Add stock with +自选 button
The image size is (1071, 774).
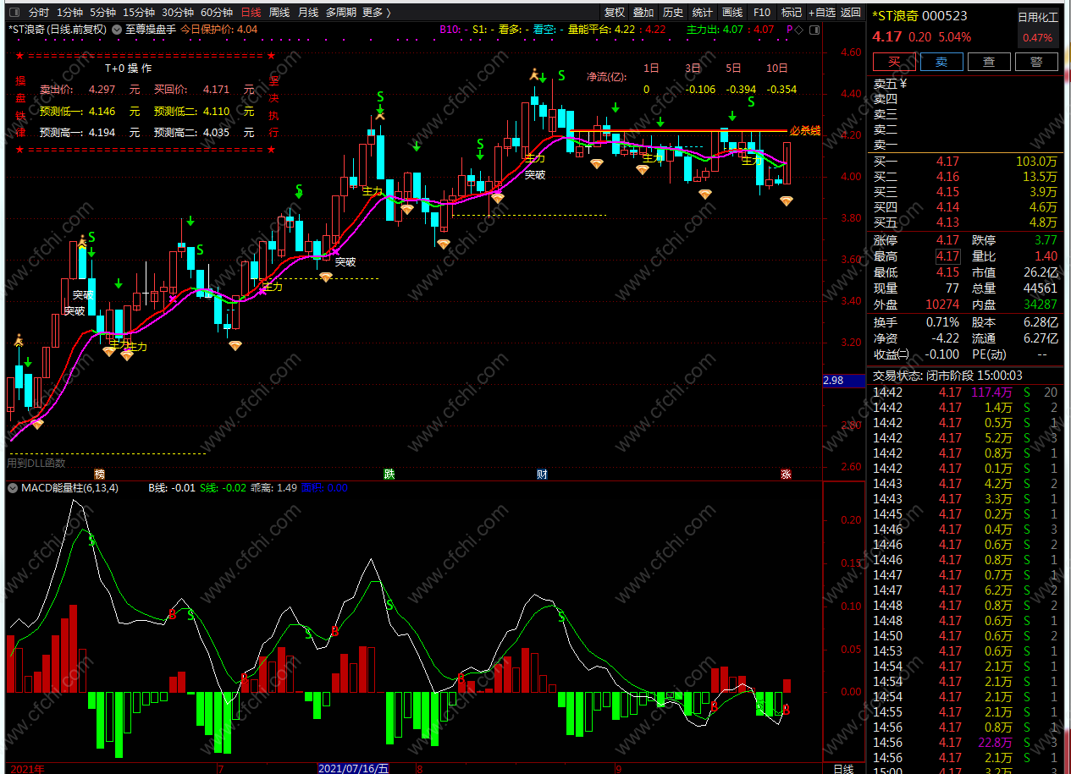pos(822,13)
